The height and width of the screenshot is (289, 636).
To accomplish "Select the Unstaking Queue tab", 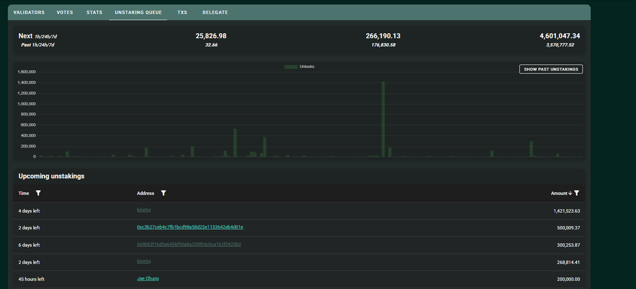I will coord(138,12).
